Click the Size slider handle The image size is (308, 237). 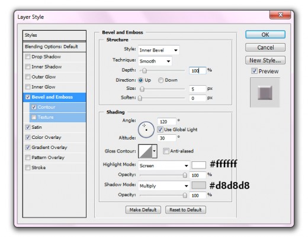142,89
